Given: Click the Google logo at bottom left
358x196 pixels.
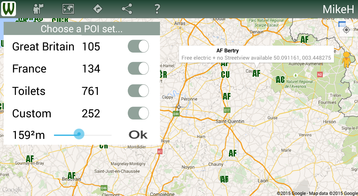Looking at the screenshot, I should 12,190.
